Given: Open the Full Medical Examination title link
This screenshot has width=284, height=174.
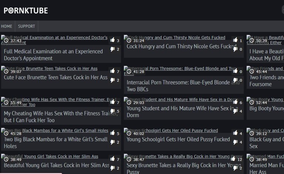Looking at the screenshot, I should coord(53,55).
